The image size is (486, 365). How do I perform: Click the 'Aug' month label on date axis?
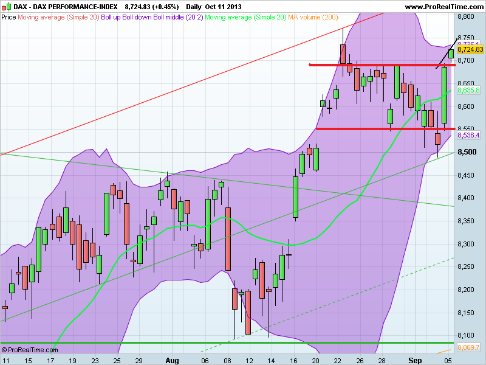[172, 361]
